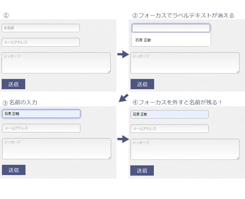Submit with the 送信 button in panel ③
Image resolution: width=245 pixels, height=199 pixels.
tap(14, 170)
